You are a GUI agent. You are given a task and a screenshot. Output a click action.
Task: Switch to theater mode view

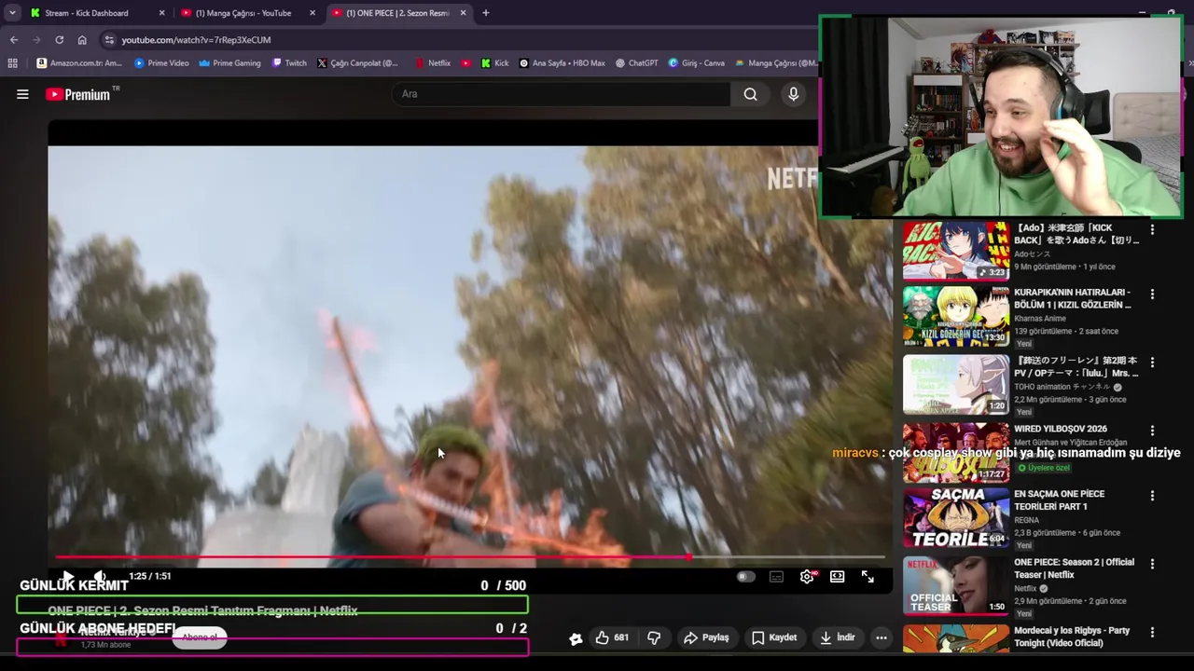[838, 577]
